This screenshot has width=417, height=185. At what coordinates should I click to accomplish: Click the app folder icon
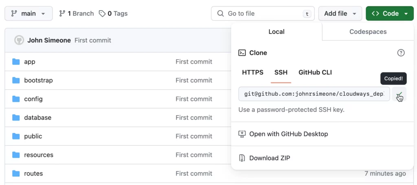(16, 62)
